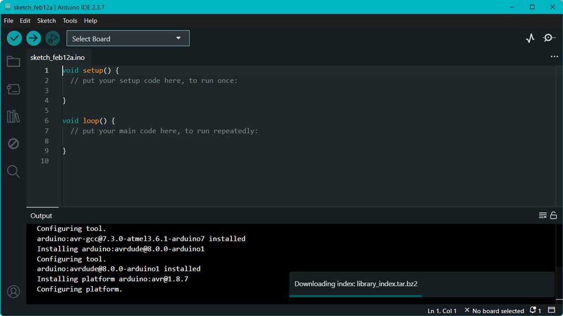Click the Upload arrow button
The image size is (563, 316).
click(33, 38)
